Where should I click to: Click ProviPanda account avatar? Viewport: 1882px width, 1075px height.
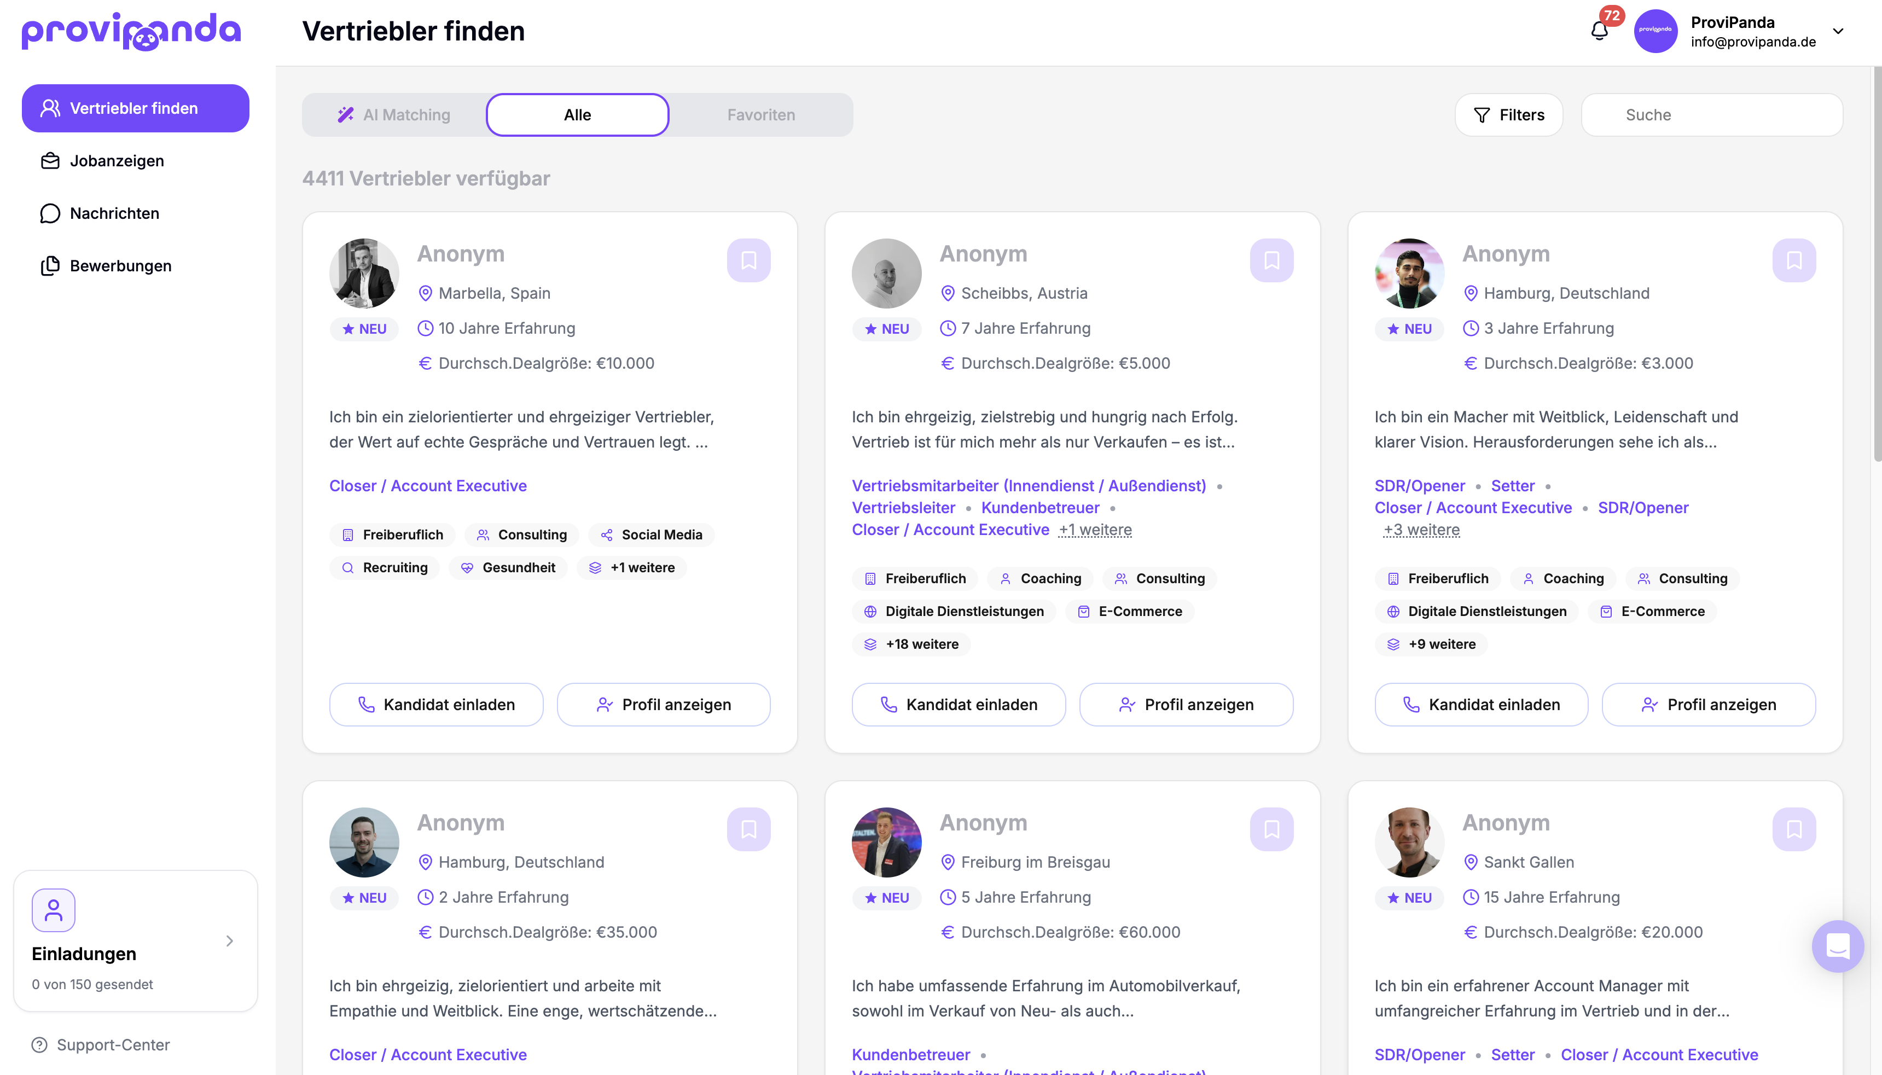[1656, 31]
